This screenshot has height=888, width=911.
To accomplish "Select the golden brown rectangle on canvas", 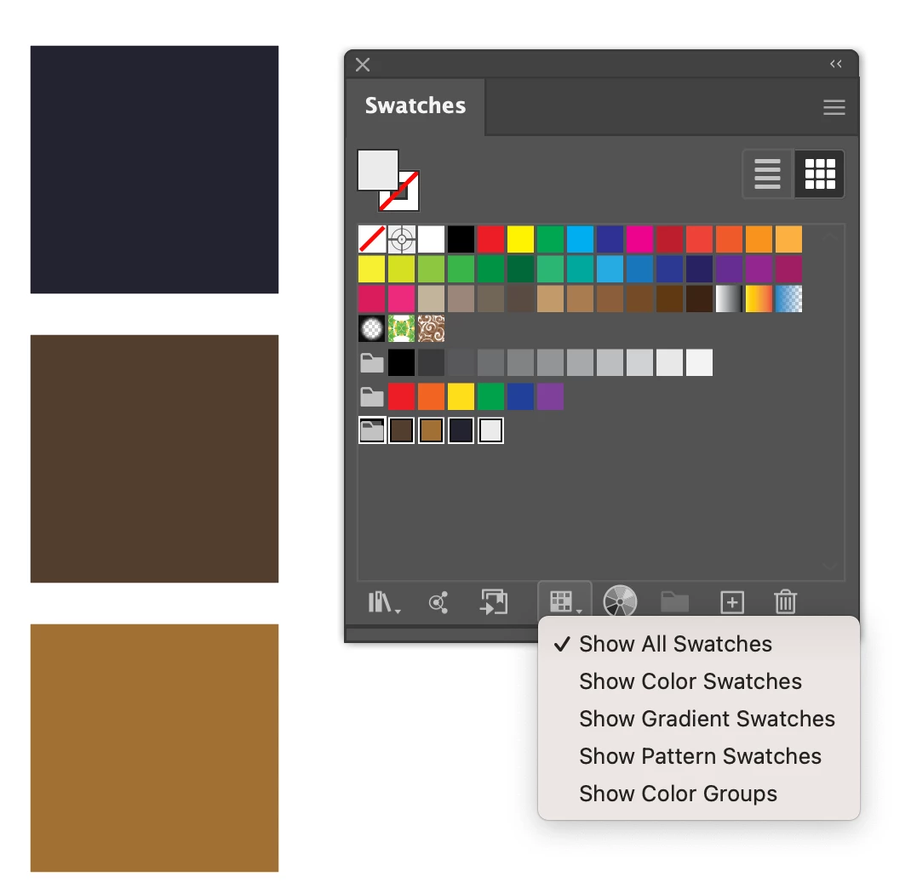I will pos(155,748).
